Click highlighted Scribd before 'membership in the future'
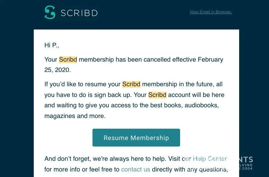This screenshot has height=177, width=269. point(131,84)
